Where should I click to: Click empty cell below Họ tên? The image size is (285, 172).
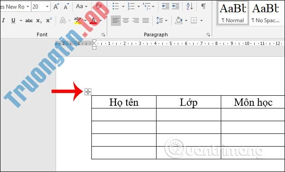pyautogui.click(x=124, y=114)
